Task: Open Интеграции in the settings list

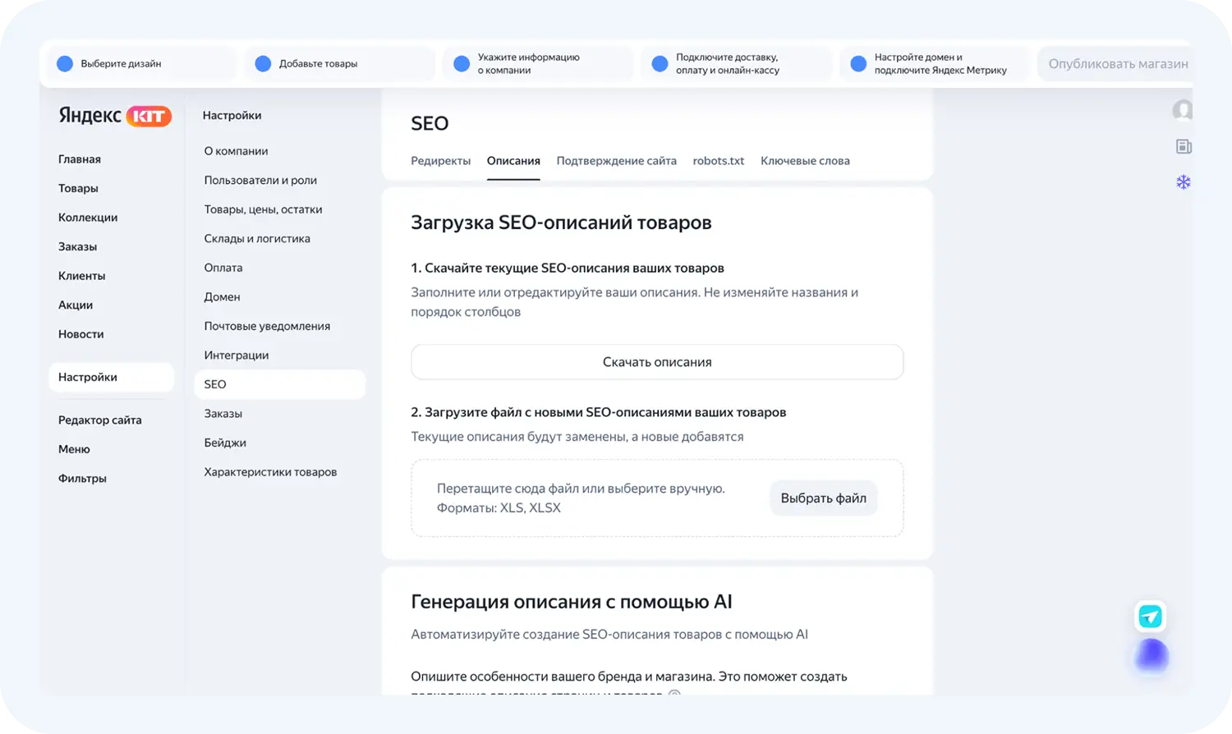Action: 237,356
